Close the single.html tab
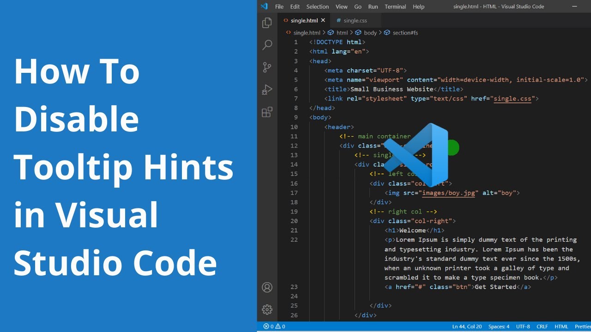Image resolution: width=591 pixels, height=332 pixels. tap(323, 20)
